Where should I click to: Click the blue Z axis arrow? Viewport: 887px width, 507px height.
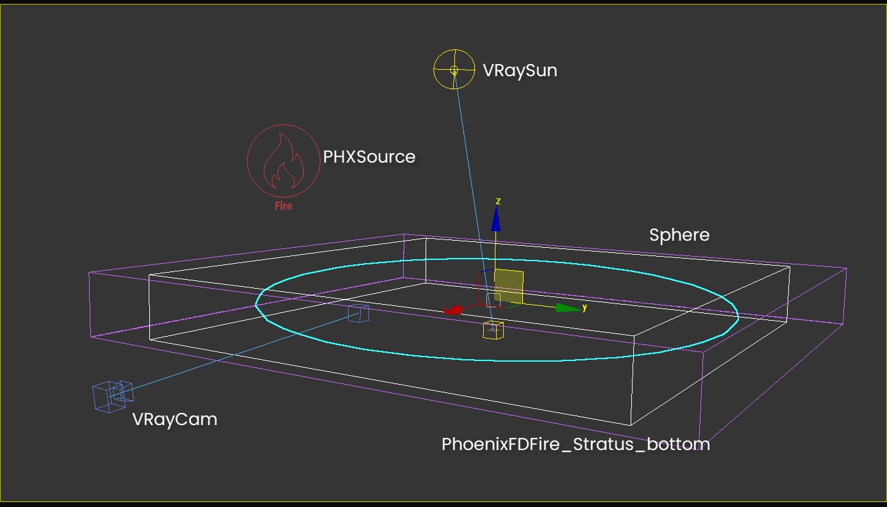[x=495, y=218]
